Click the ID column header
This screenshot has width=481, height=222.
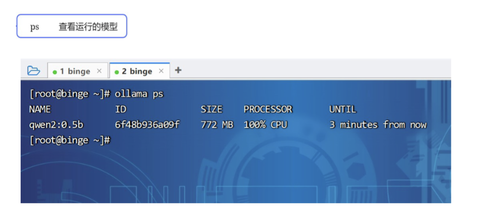[x=121, y=109]
